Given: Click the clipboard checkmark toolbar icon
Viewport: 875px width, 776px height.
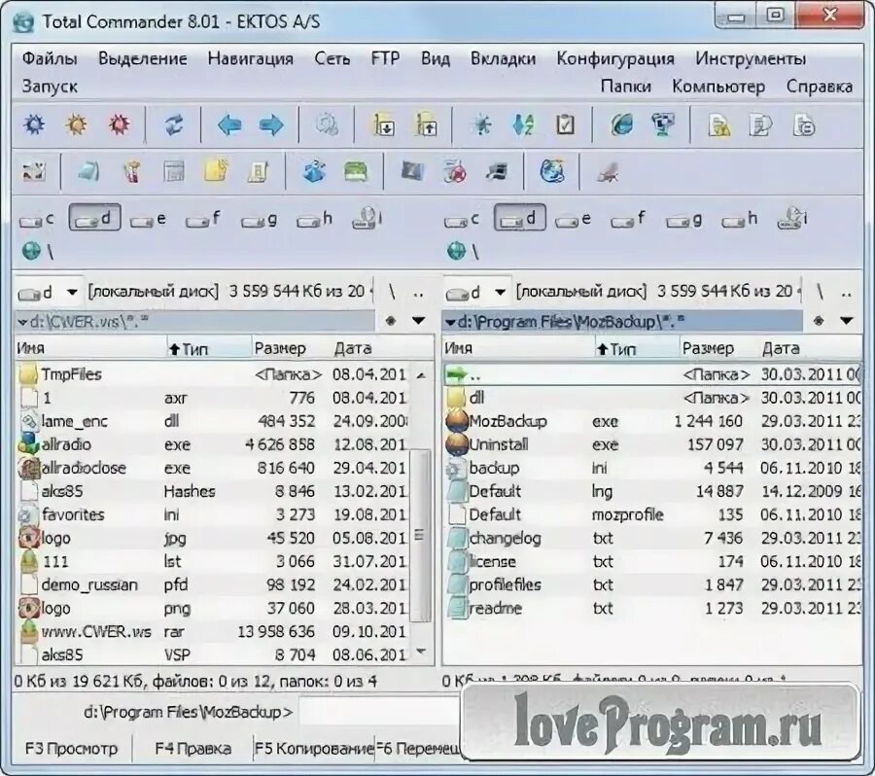Looking at the screenshot, I should [x=565, y=124].
